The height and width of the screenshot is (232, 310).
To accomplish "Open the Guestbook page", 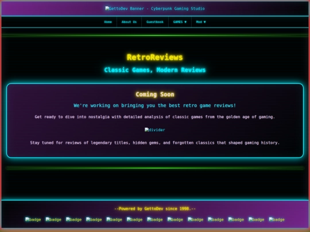I will pos(155,22).
